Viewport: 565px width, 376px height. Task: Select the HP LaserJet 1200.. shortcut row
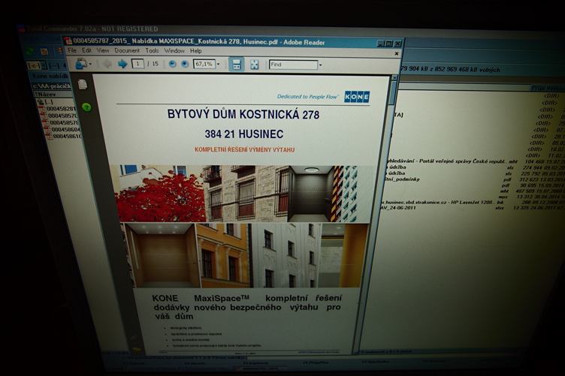472,202
